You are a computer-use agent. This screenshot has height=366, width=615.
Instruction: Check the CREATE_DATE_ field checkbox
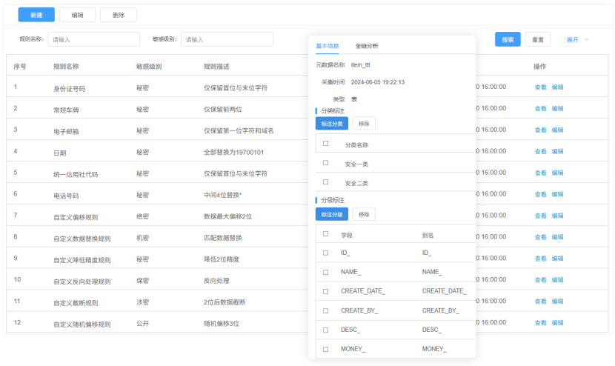click(325, 291)
